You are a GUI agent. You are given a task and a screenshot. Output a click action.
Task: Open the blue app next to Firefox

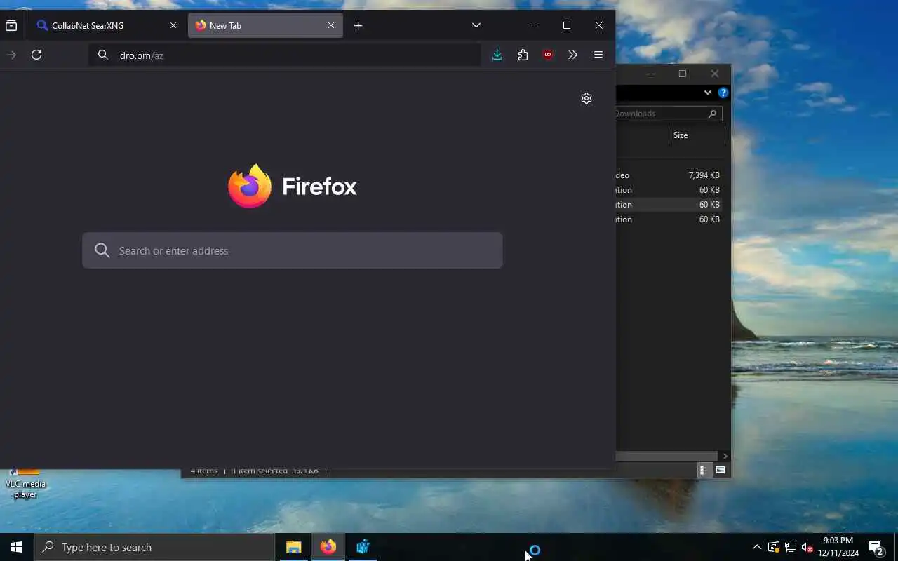(x=363, y=547)
